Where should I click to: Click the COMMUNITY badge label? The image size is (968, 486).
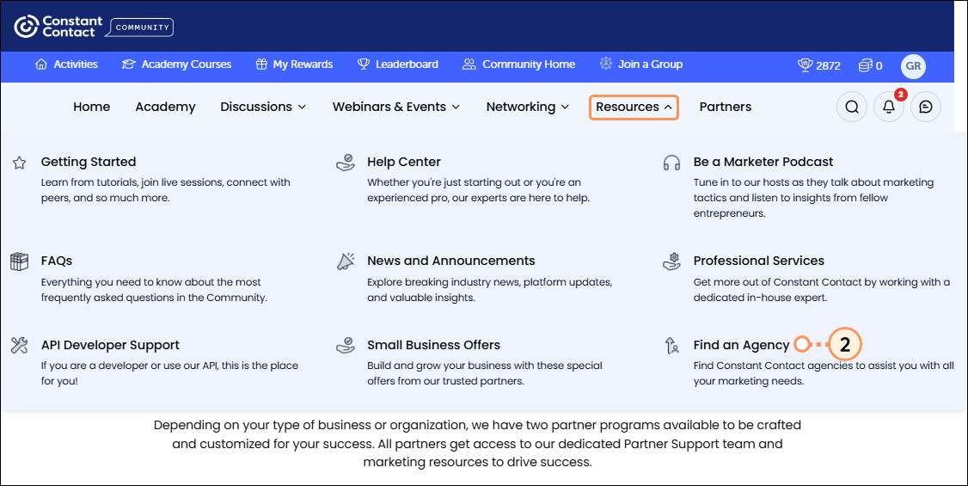142,28
